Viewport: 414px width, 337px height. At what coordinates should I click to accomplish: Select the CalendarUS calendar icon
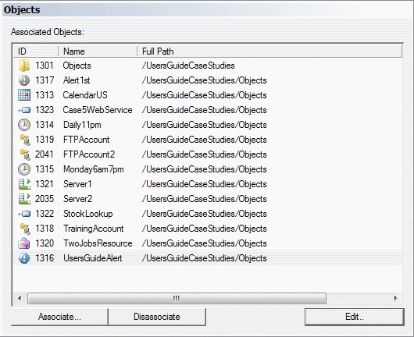[x=24, y=95]
